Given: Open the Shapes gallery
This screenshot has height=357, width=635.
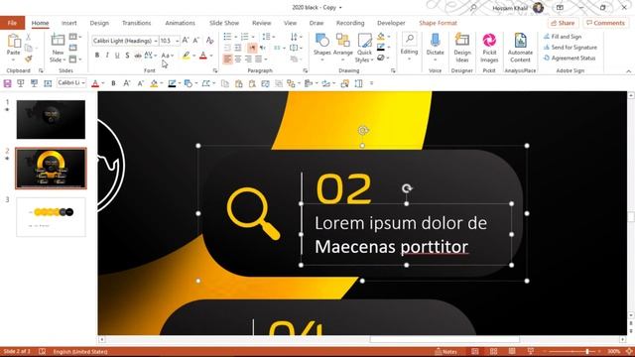Looking at the screenshot, I should click(321, 48).
